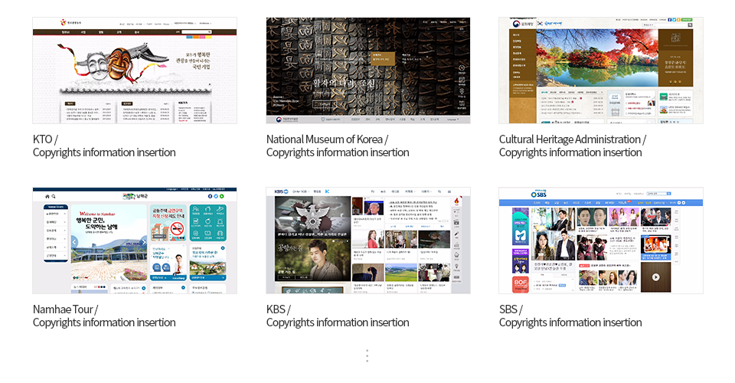Click the National Museum of Korea caption
The image size is (735, 383).
point(327,139)
